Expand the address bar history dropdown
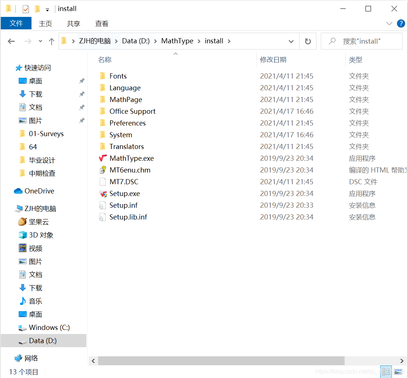This screenshot has width=408, height=378. [x=291, y=41]
